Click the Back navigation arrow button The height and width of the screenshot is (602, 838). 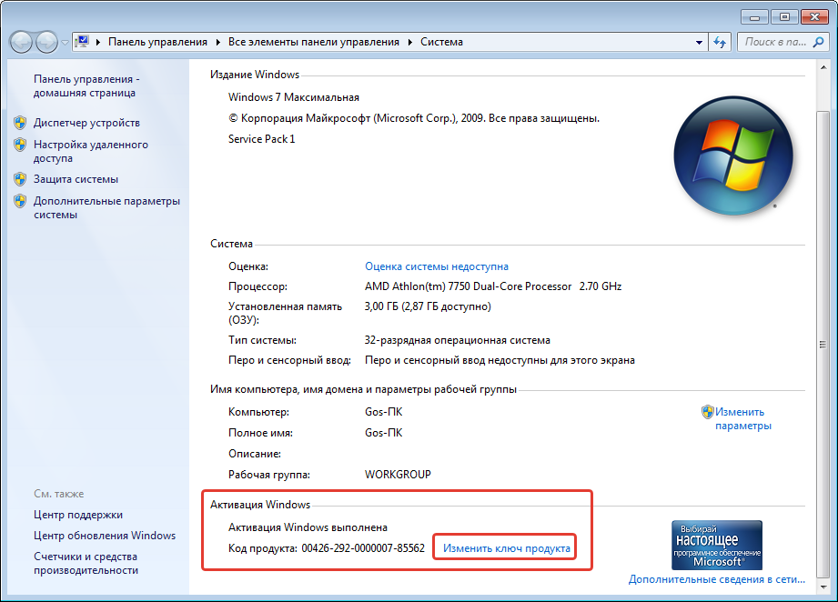tap(22, 42)
